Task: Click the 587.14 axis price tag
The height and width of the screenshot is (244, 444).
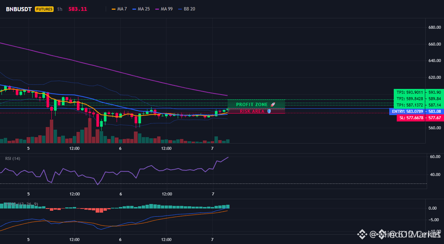Action: click(x=435, y=105)
